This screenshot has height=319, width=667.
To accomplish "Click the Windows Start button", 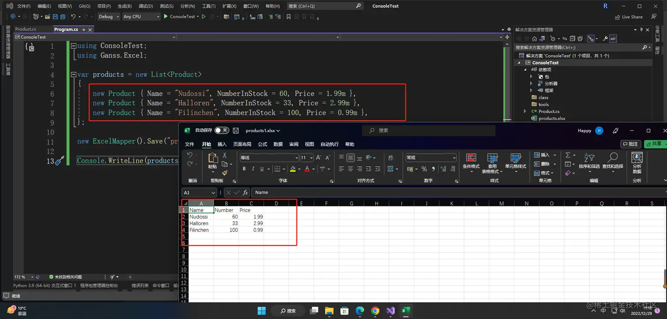I will pos(262,311).
